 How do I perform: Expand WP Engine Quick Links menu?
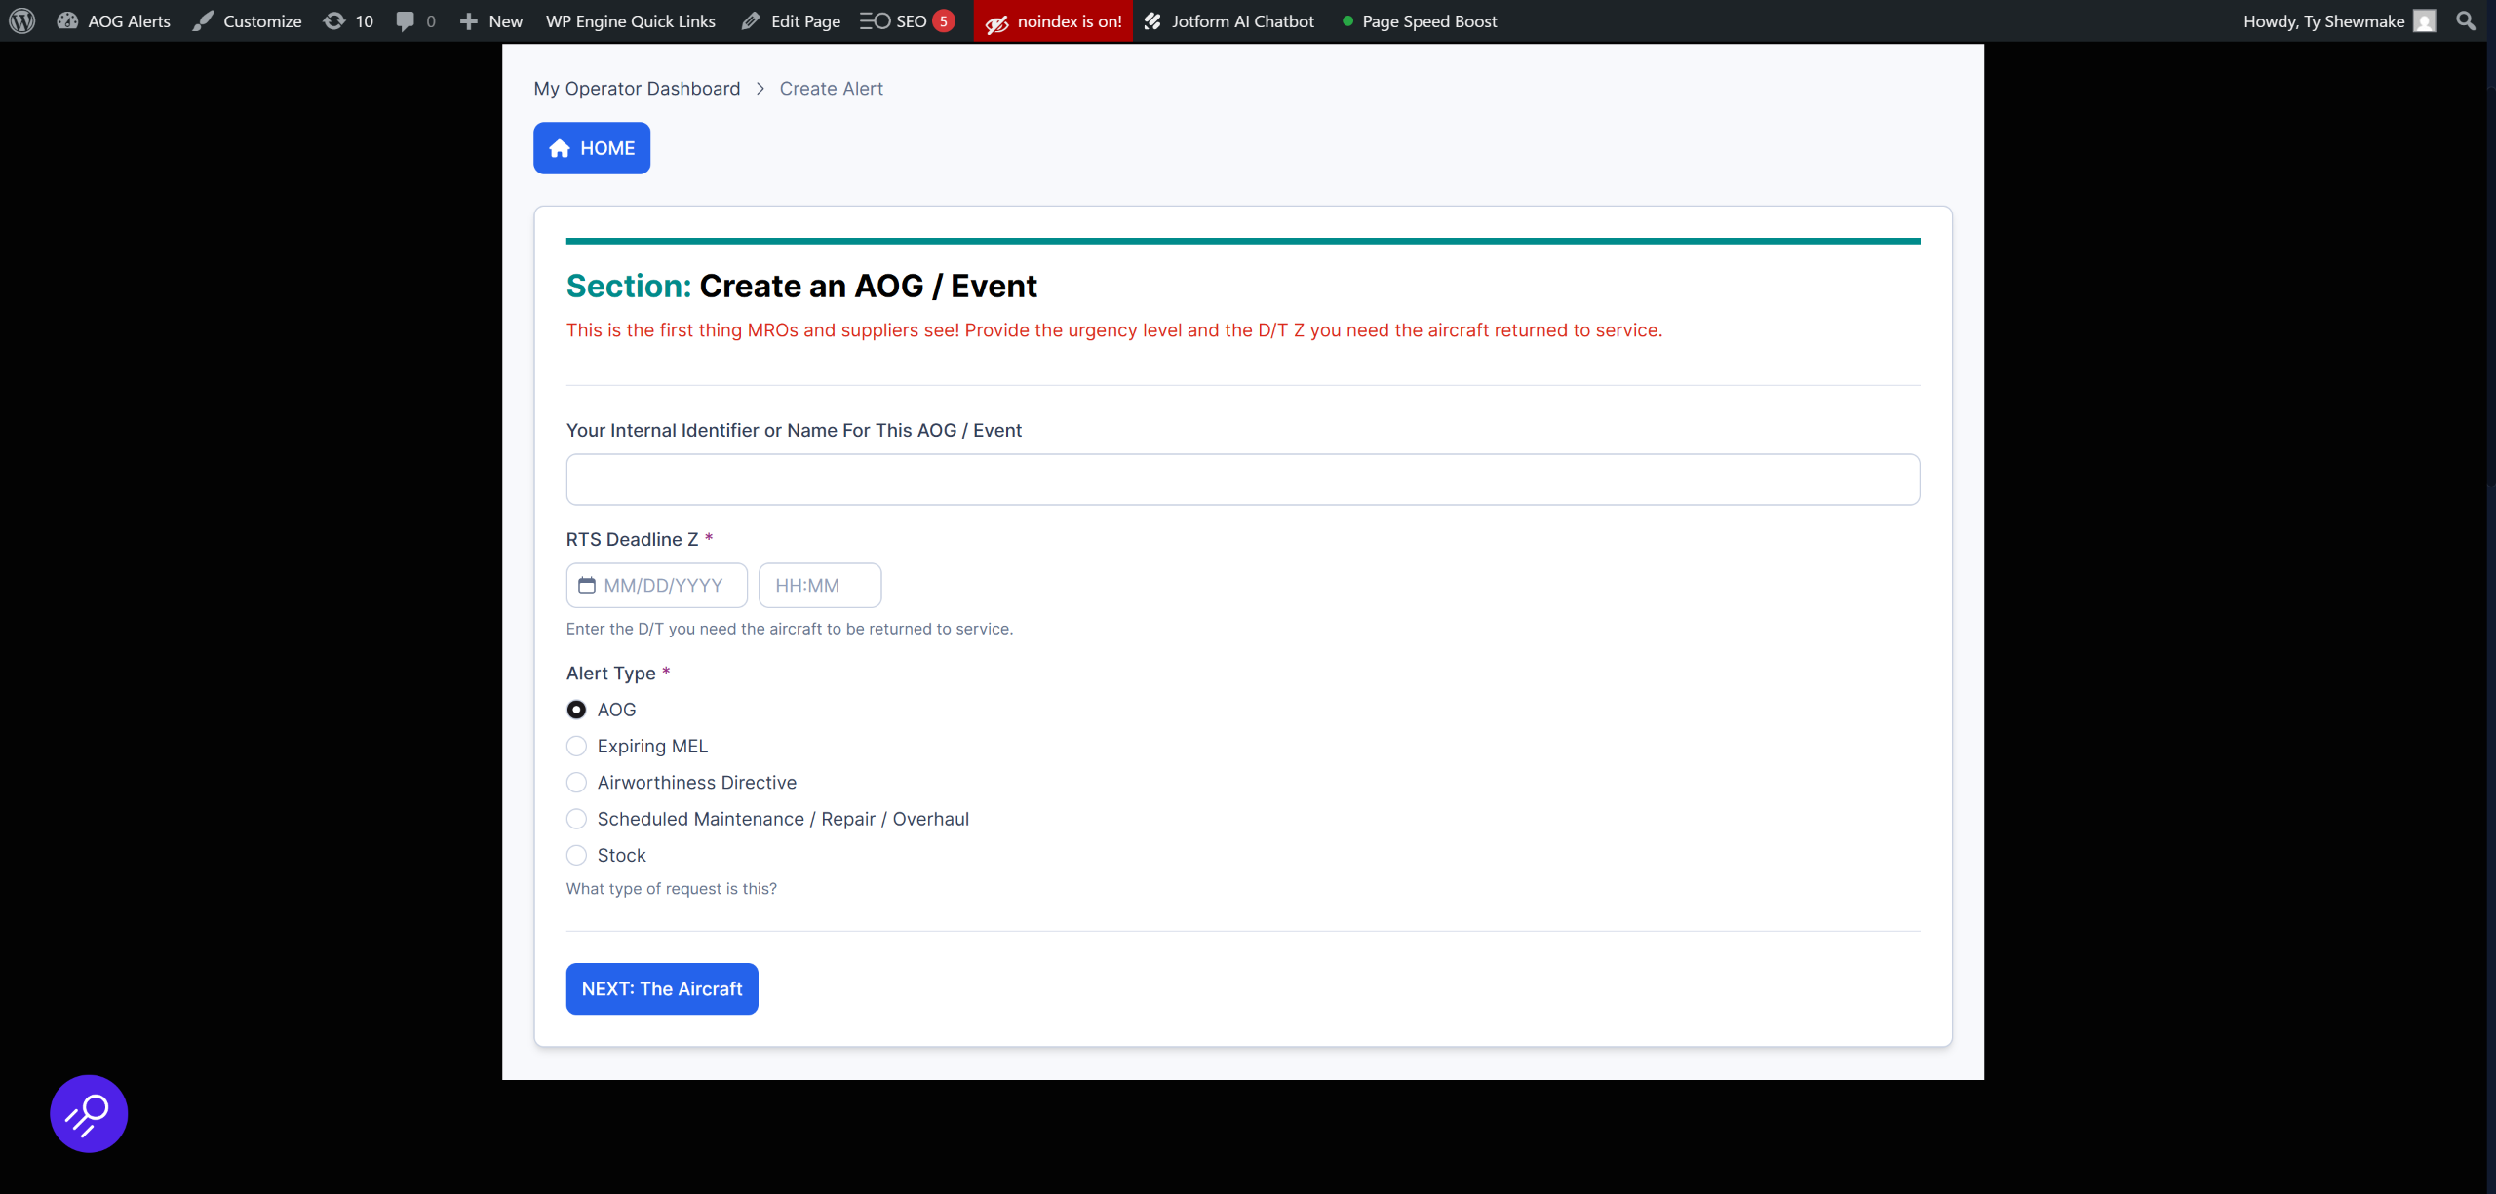coord(630,20)
